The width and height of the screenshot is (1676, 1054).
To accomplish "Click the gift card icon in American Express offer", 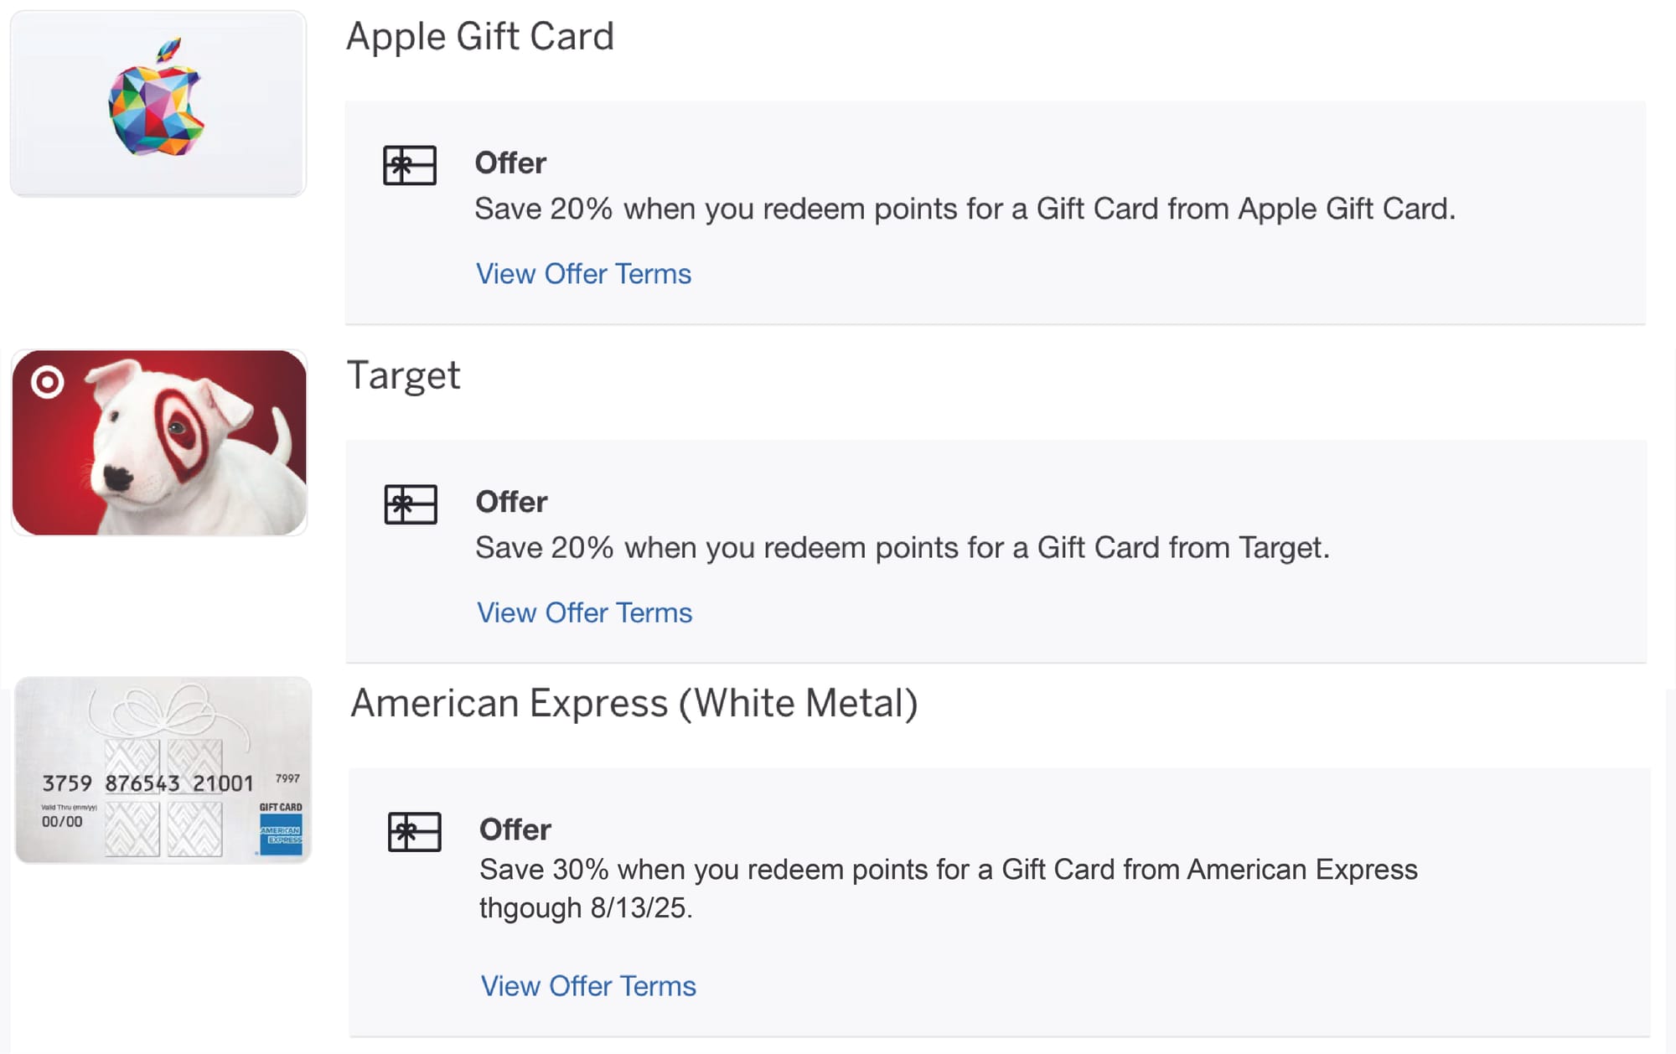I will (x=415, y=832).
